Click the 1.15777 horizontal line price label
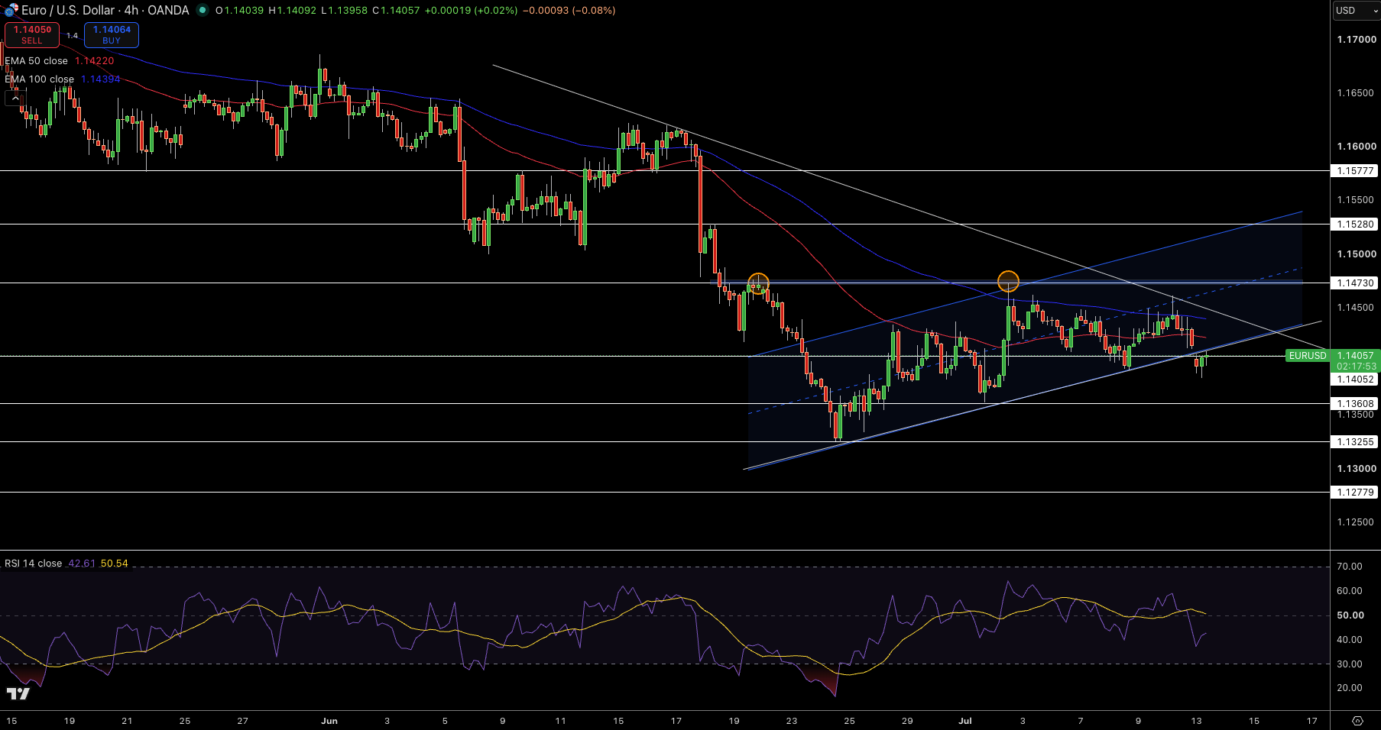Viewport: 1381px width, 730px height. pos(1355,171)
